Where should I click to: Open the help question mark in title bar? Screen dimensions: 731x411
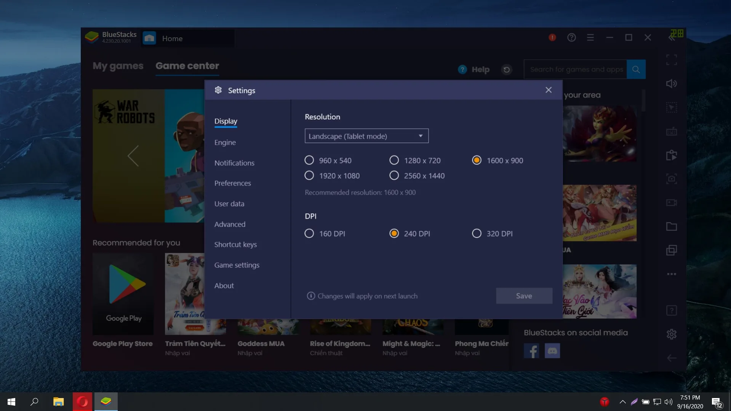pyautogui.click(x=571, y=37)
